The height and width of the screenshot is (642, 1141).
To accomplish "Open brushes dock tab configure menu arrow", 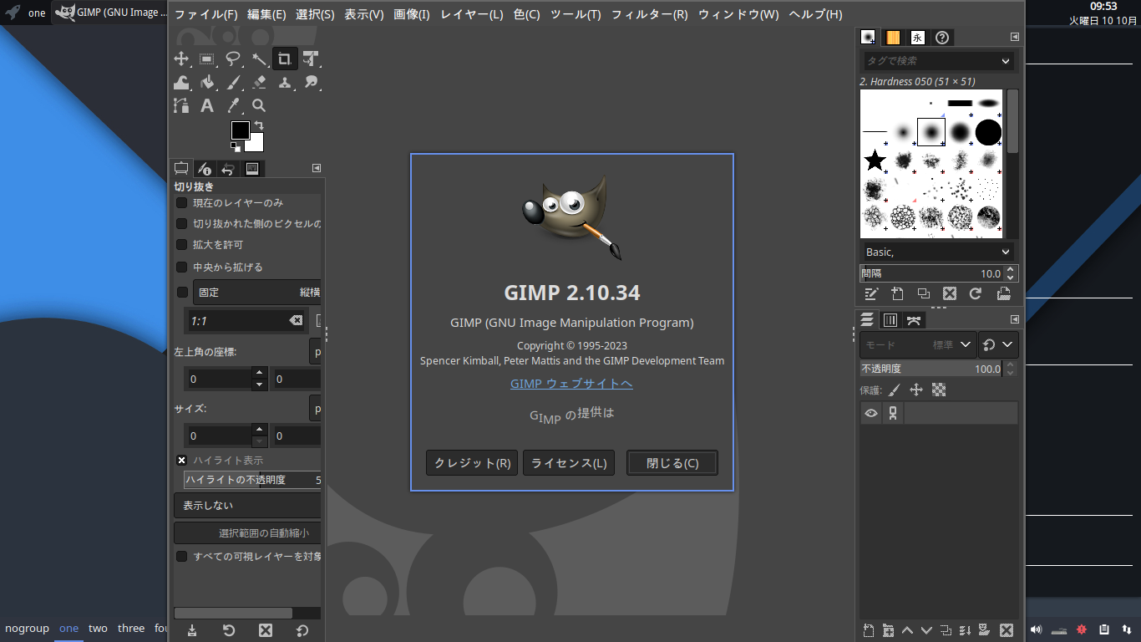I will [x=1015, y=37].
